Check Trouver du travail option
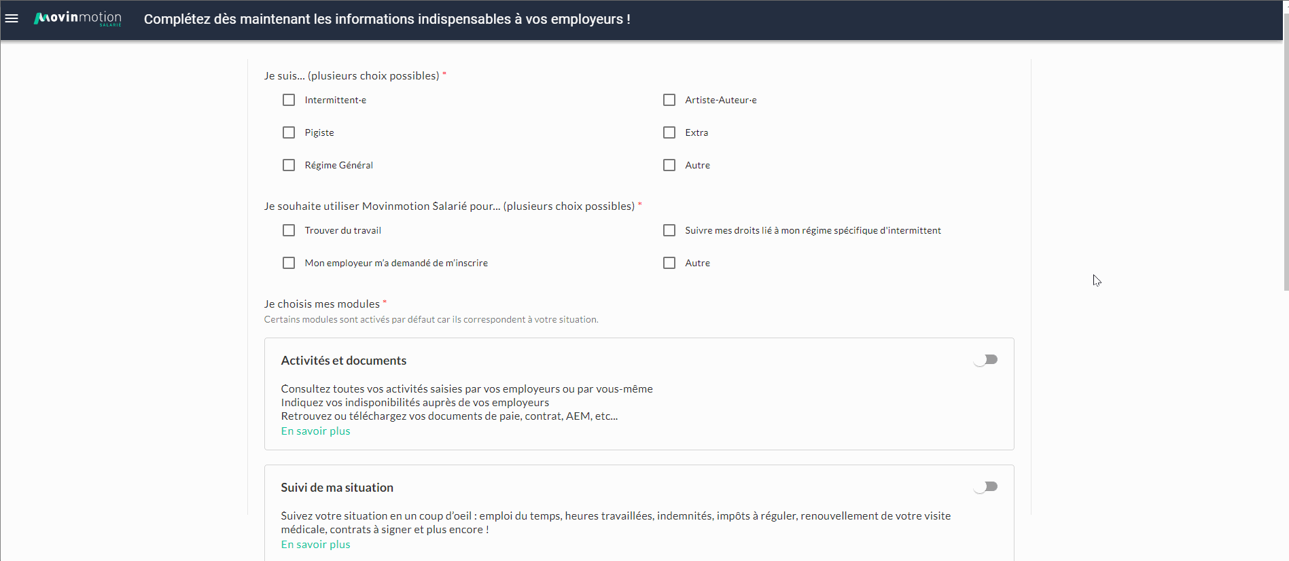Screen dimensions: 1289x561 point(289,230)
